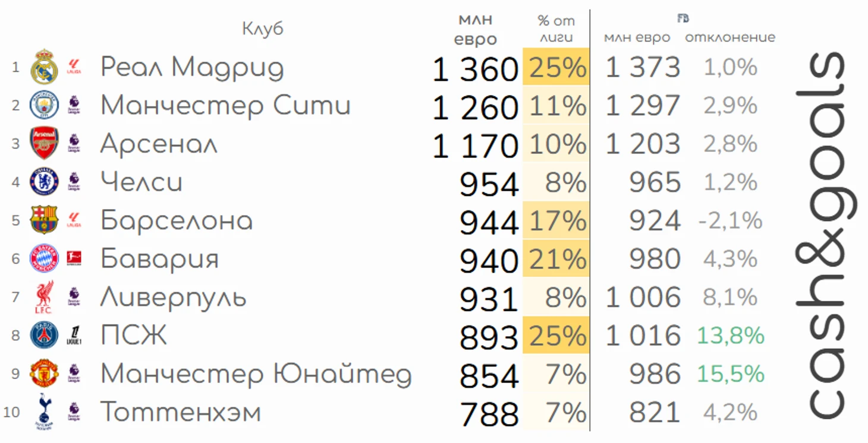Click the Barcelona club crest
868x443 pixels.
pos(44,220)
